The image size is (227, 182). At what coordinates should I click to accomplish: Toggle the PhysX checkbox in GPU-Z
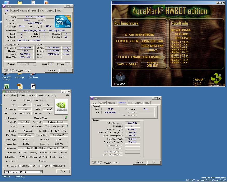click(x=41, y=166)
